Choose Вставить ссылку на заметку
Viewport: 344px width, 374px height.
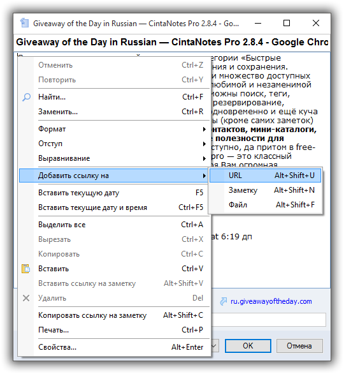point(114,283)
